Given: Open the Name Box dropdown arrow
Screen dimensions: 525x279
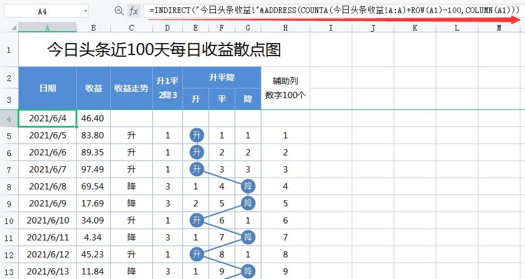Looking at the screenshot, I should 85,11.
